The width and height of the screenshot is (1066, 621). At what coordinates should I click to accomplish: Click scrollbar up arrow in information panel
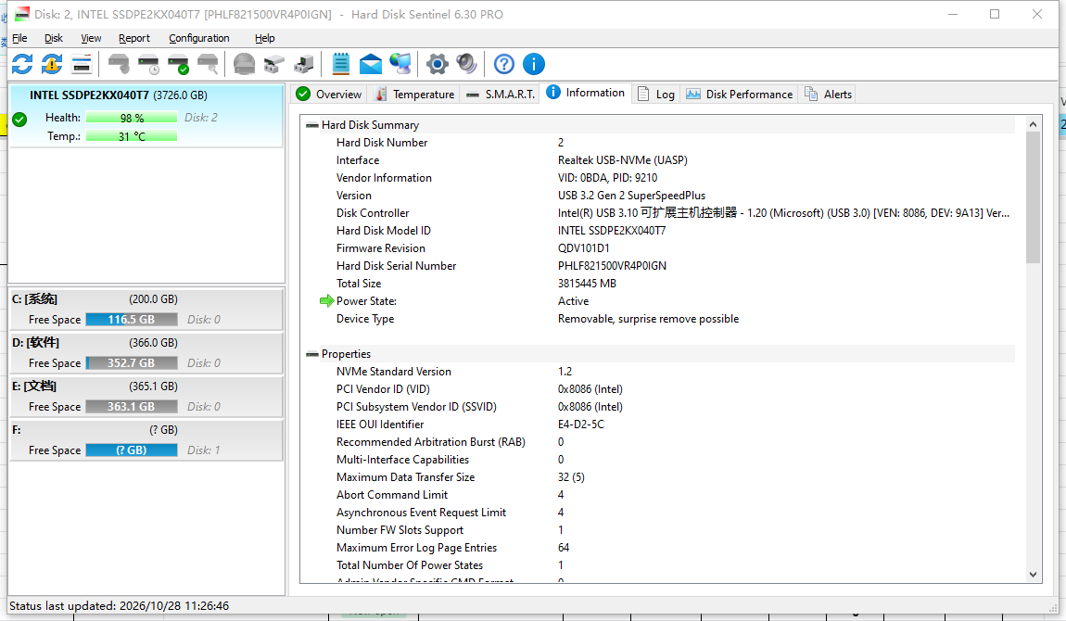click(x=1033, y=124)
